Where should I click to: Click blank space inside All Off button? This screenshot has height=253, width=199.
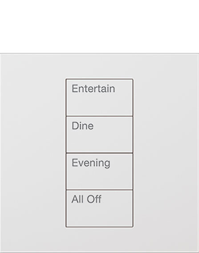99,216
